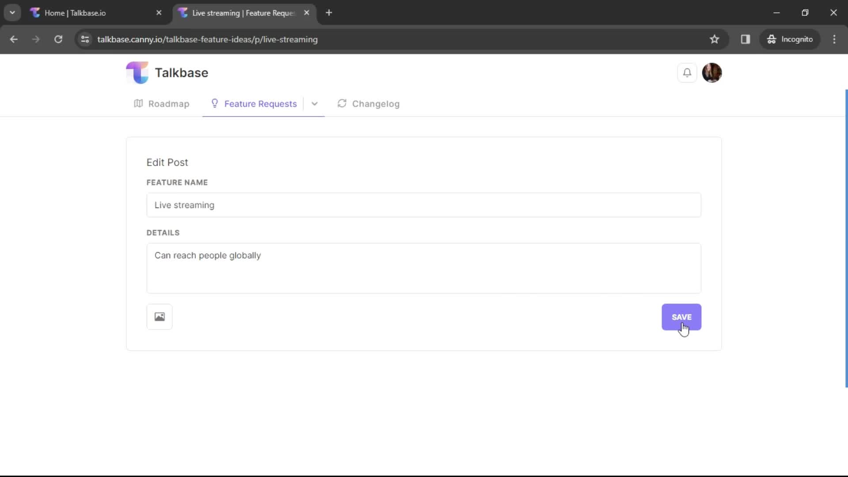This screenshot has height=477, width=848.
Task: Click the browser extensions icon
Action: pyautogui.click(x=745, y=39)
